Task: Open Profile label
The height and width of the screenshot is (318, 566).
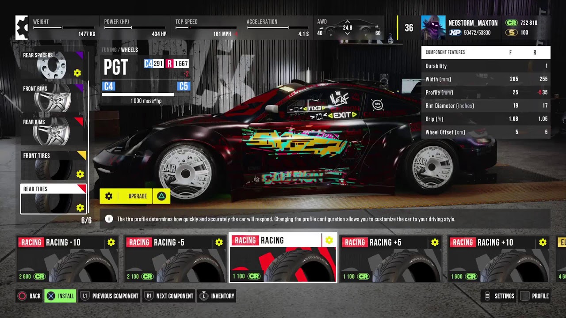Action: (x=540, y=296)
